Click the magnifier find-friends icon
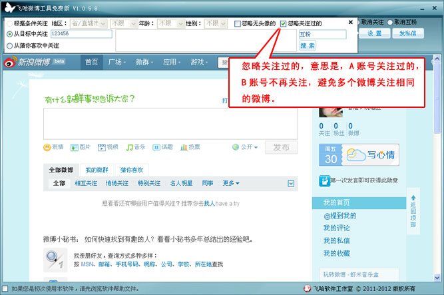This screenshot has width=444, height=295. click(55, 260)
